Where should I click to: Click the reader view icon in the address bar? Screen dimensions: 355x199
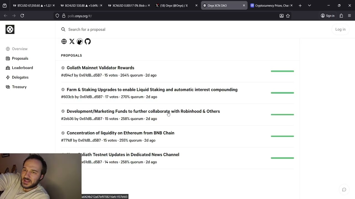coord(282,16)
